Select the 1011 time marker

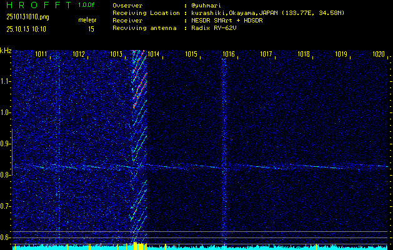[42, 54]
